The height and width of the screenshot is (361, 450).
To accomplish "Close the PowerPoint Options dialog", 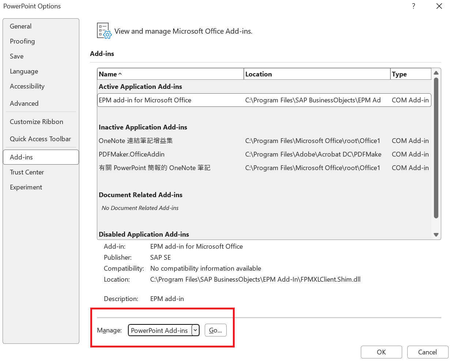I will [x=439, y=6].
